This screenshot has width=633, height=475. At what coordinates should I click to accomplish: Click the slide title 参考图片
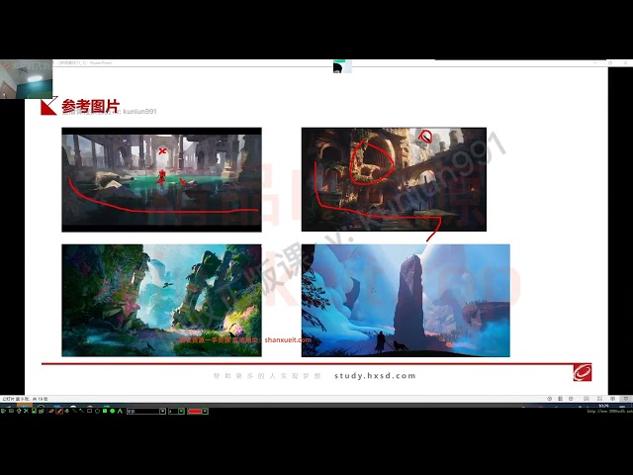(x=90, y=106)
